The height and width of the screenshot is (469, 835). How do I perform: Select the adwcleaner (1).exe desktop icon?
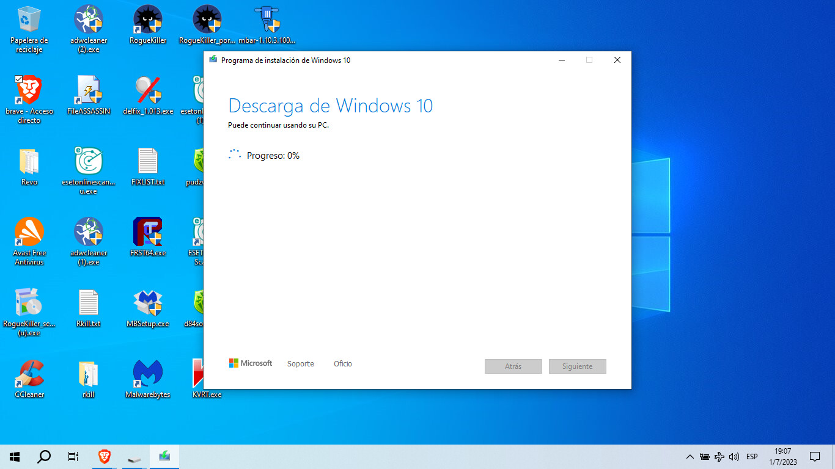[89, 242]
